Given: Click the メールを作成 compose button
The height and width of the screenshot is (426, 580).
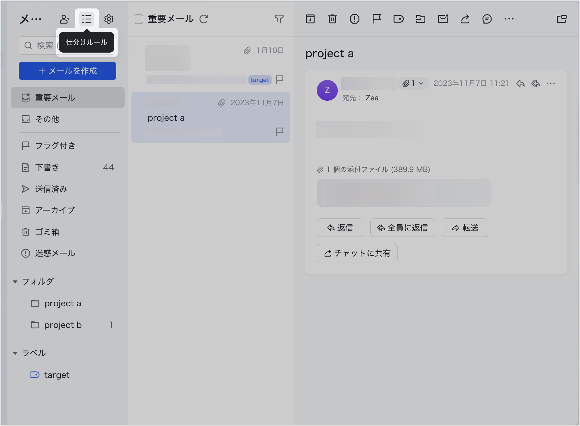Looking at the screenshot, I should point(67,71).
